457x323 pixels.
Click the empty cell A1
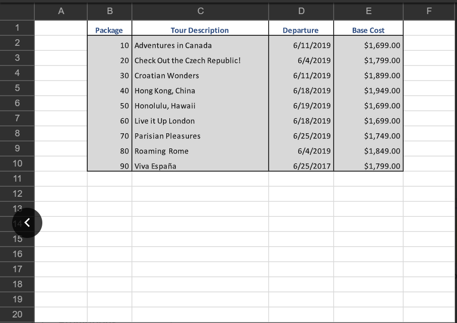(x=60, y=27)
